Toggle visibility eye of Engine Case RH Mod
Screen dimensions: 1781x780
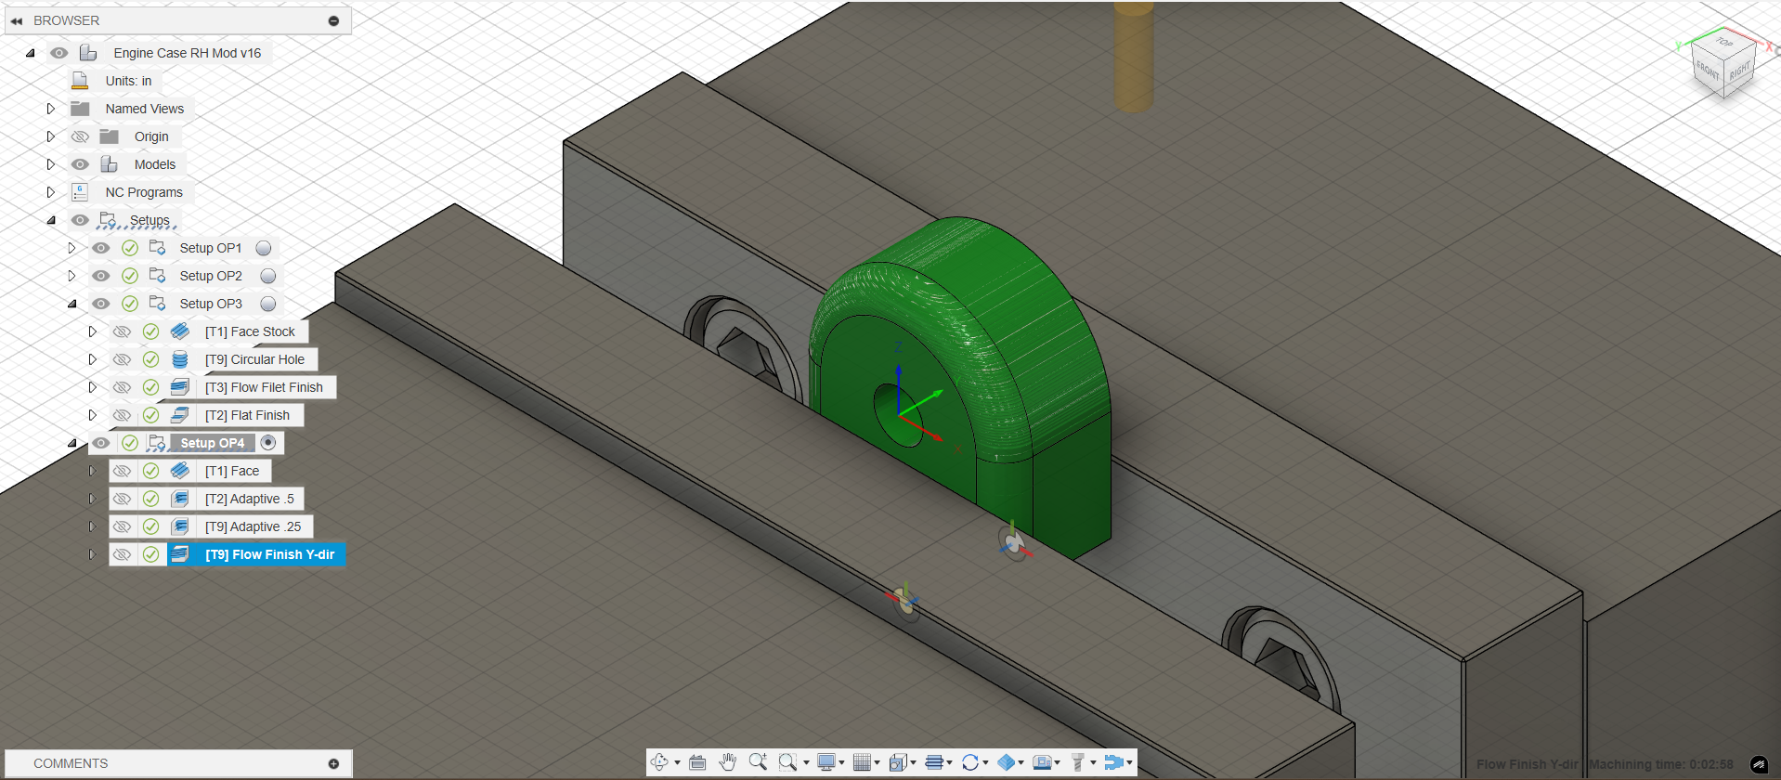[59, 53]
